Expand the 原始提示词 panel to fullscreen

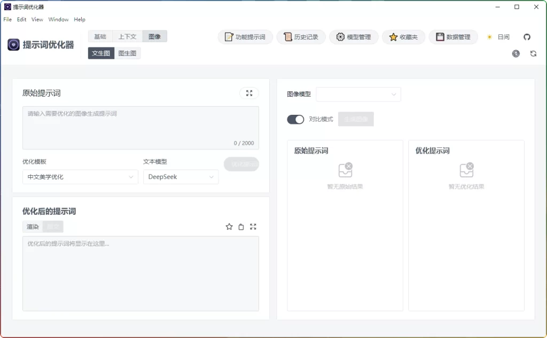[x=249, y=93]
